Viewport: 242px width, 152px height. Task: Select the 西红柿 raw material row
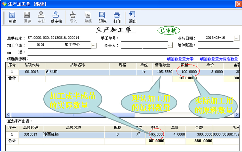(77, 72)
